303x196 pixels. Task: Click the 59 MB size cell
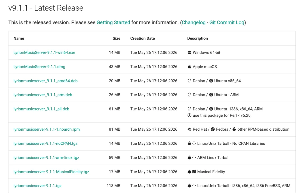114,158
